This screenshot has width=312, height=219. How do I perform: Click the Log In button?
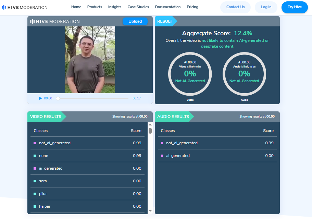pos(266,7)
